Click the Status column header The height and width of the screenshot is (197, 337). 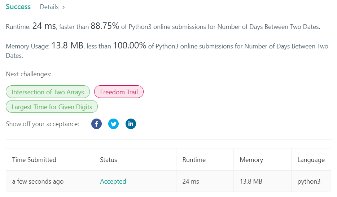(109, 160)
